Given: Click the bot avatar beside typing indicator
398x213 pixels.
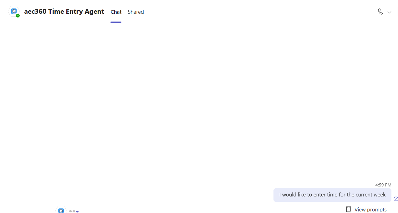Looking at the screenshot, I should point(61,210).
